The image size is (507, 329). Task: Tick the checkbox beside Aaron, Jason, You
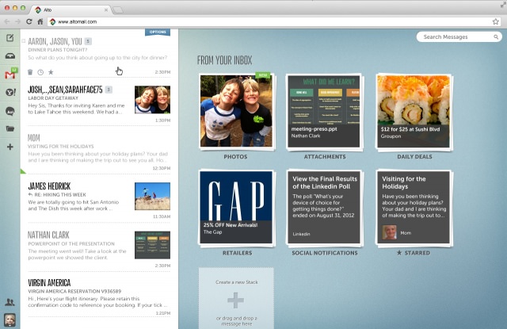tap(23, 40)
